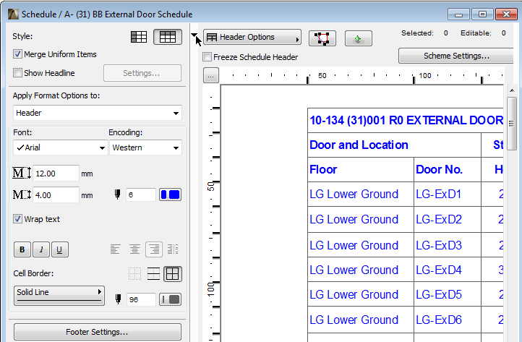Click the border pen icon beside value 96

[x=118, y=299]
